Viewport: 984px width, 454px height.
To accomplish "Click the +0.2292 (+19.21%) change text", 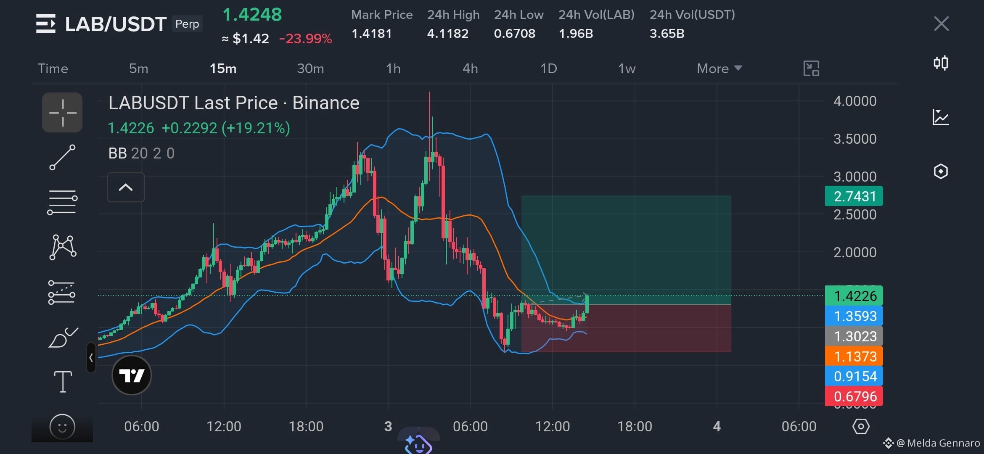I will coord(226,128).
